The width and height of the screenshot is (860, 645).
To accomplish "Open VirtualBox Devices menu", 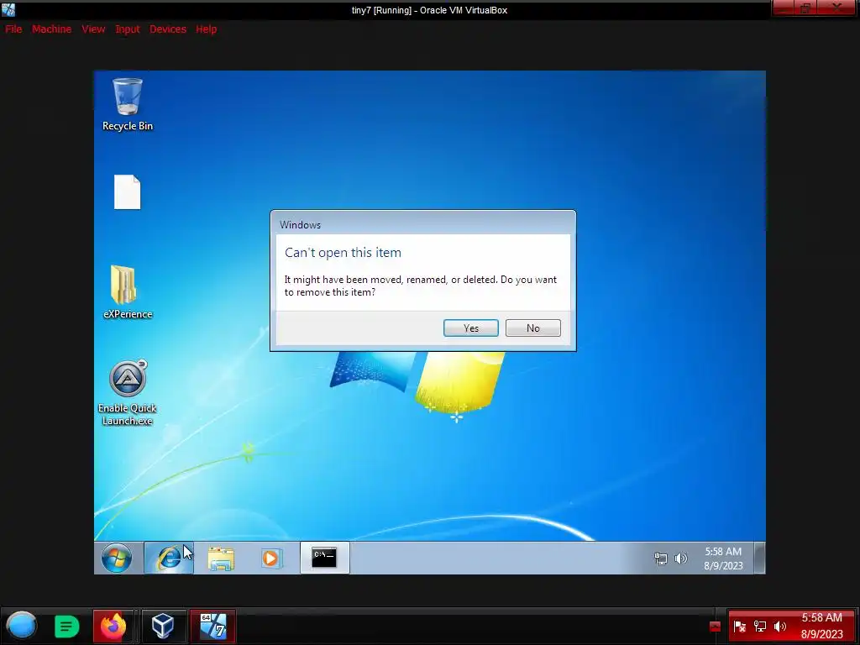I will pyautogui.click(x=168, y=29).
